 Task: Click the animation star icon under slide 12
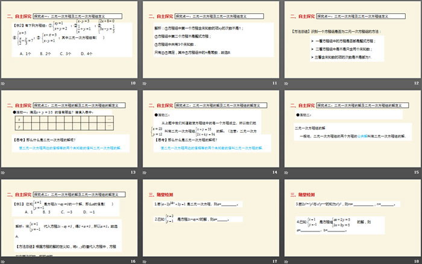tap(286, 83)
